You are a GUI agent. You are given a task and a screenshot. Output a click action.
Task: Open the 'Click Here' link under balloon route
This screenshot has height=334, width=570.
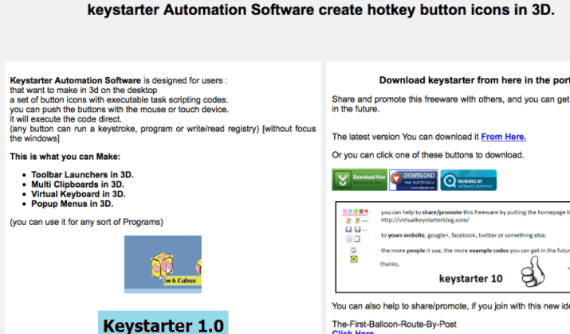352,332
